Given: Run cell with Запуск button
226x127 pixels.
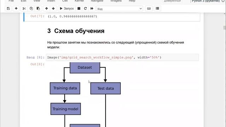Looking at the screenshot, I should [67, 8].
